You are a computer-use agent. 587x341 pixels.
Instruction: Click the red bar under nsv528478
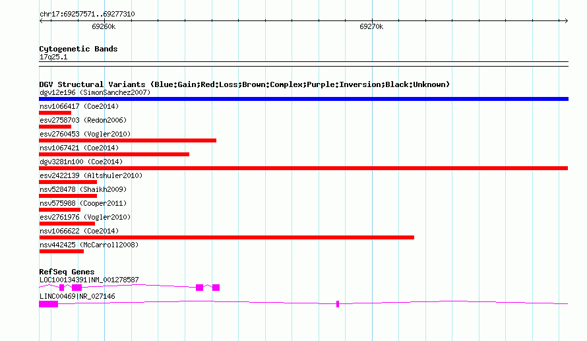[68, 196]
